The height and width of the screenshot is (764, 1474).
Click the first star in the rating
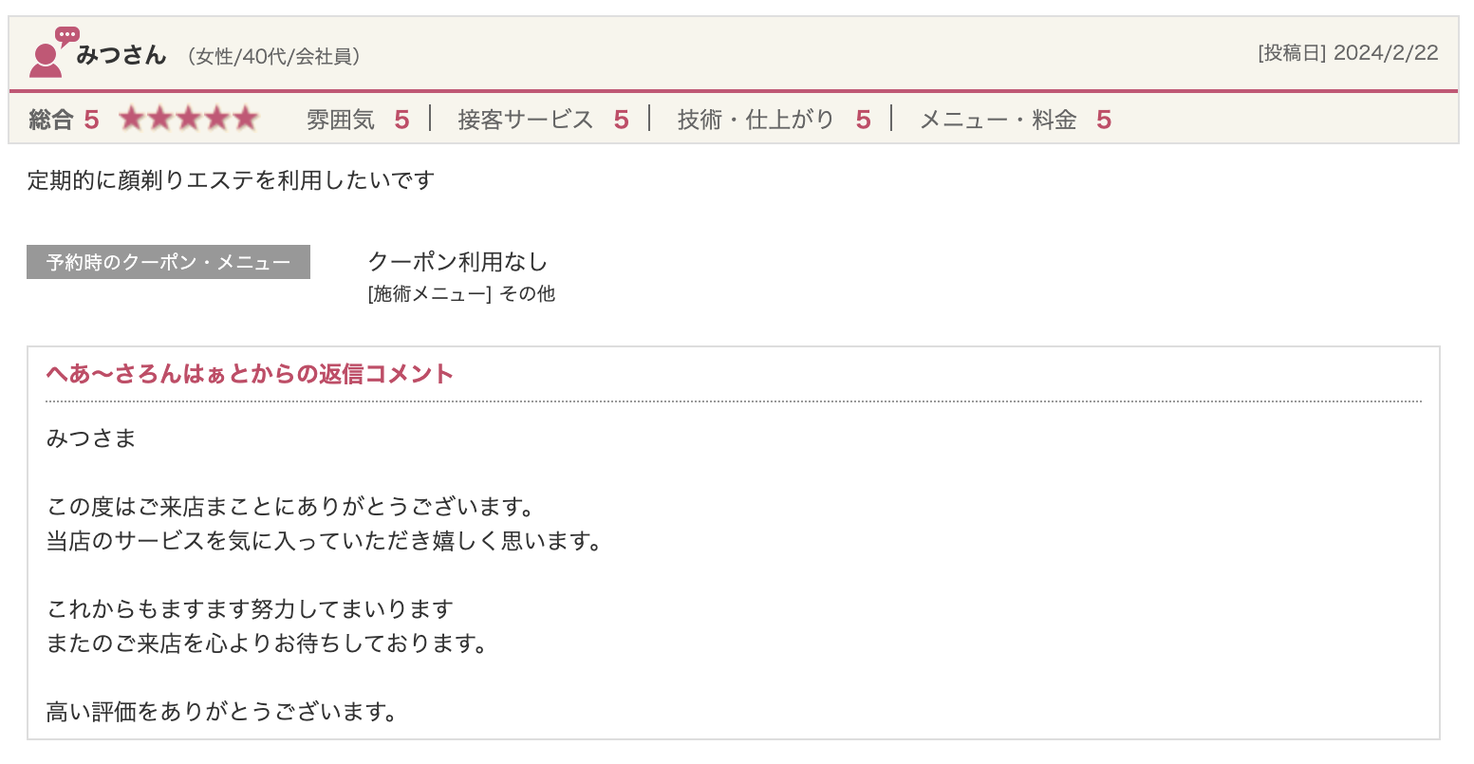pos(132,119)
